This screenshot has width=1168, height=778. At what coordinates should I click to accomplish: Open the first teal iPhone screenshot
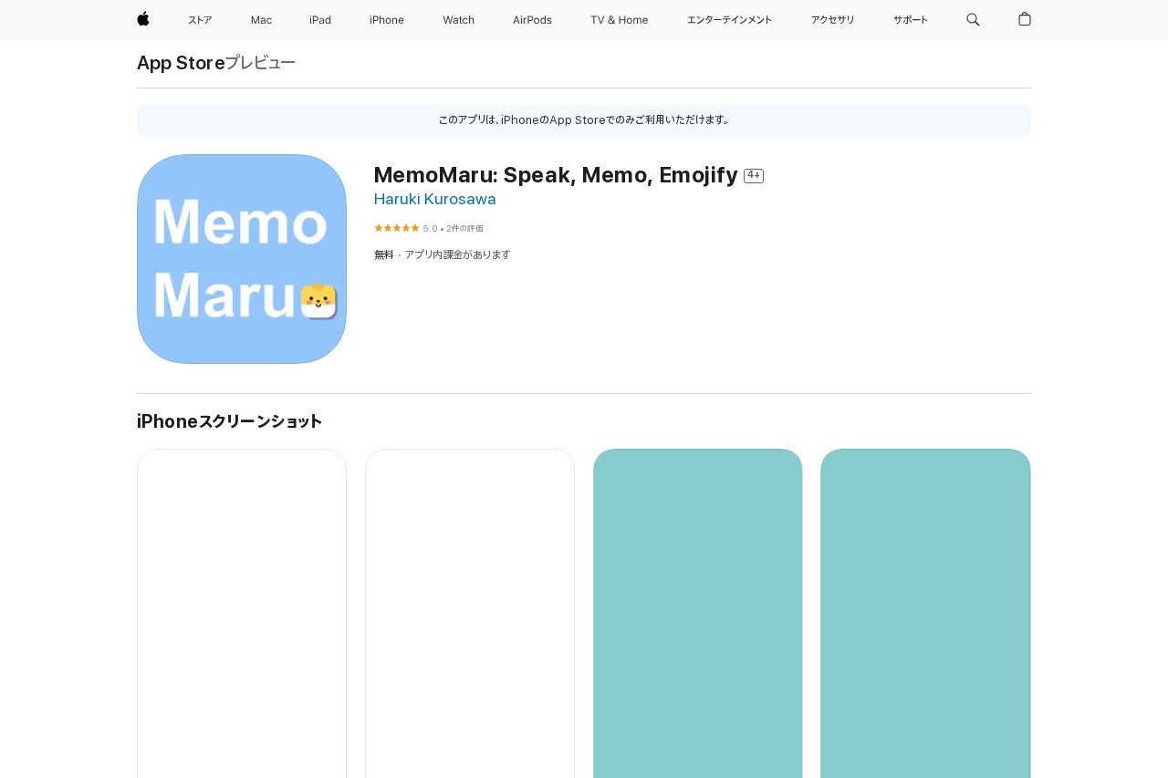tap(698, 613)
